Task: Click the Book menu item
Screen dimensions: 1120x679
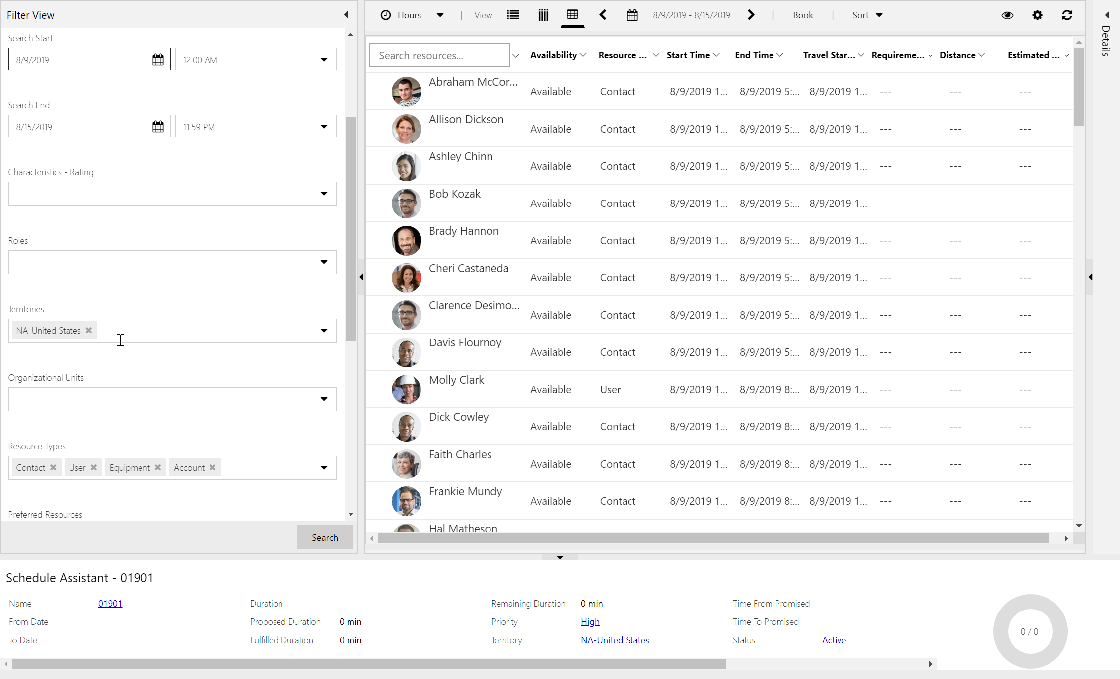Action: click(803, 15)
